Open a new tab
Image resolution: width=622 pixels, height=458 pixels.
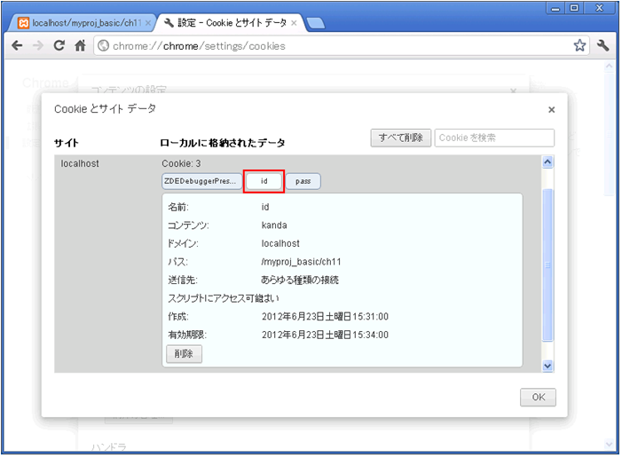coord(315,23)
